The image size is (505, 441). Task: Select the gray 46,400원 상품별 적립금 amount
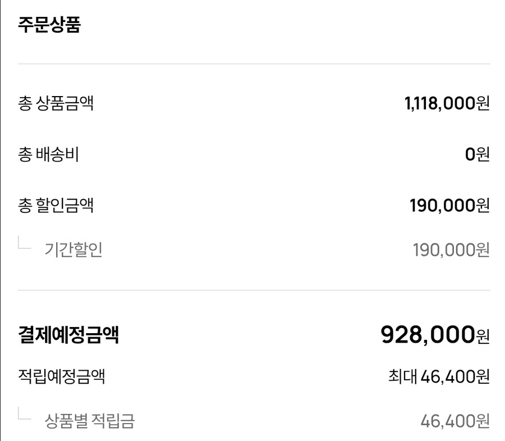(x=454, y=421)
